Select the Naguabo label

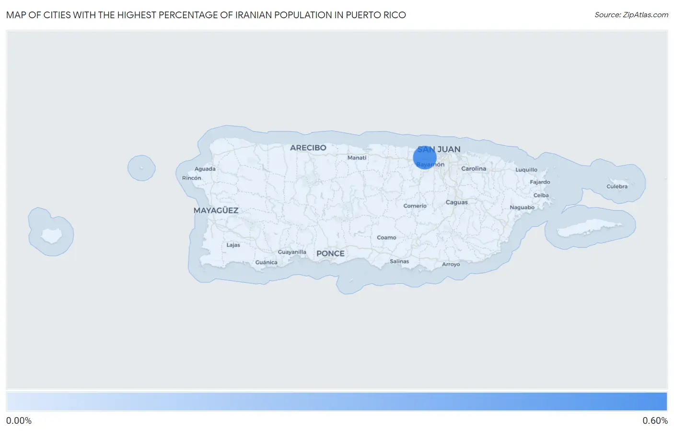click(x=522, y=208)
